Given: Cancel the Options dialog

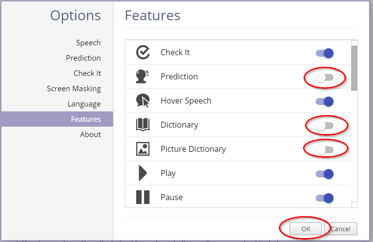Looking at the screenshot, I should (x=341, y=229).
